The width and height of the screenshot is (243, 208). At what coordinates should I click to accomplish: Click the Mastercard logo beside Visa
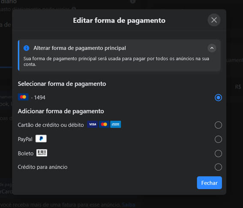click(x=104, y=125)
